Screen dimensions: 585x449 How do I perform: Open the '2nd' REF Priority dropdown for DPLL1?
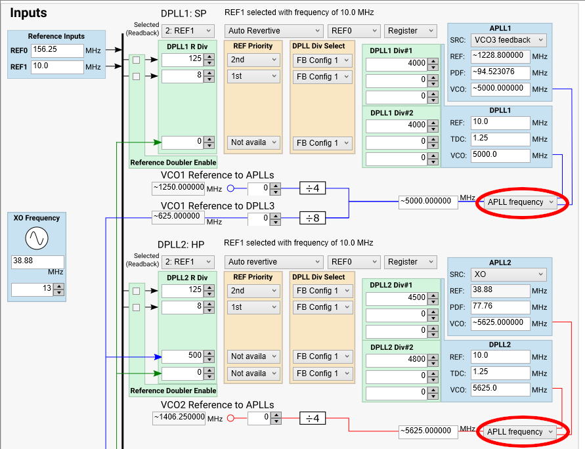(253, 60)
